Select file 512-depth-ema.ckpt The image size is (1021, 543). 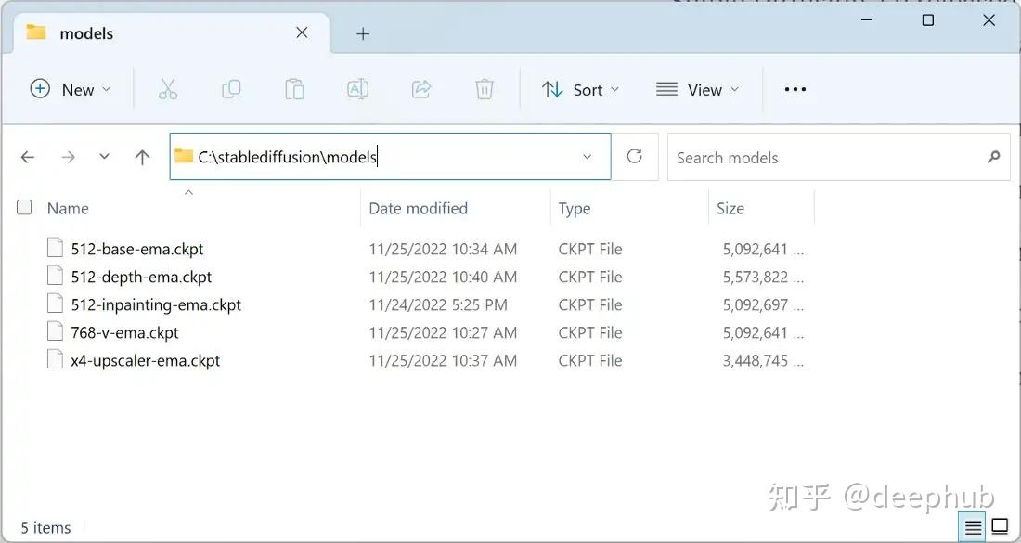tap(141, 277)
